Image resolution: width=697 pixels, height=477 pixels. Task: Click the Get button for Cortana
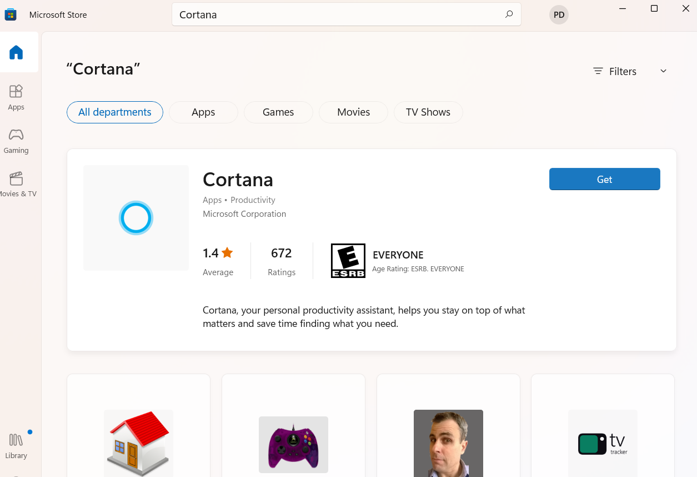pos(604,179)
